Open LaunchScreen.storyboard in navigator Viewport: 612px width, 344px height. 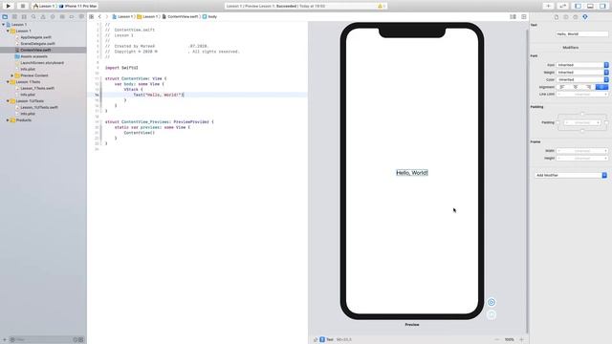point(42,63)
